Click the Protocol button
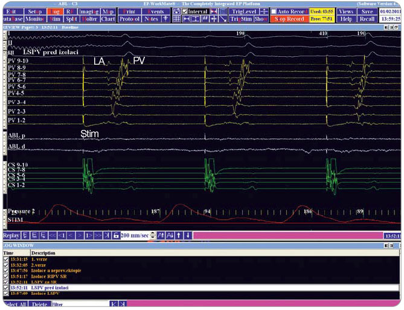Screen dimensions: 404x310 coord(129,19)
